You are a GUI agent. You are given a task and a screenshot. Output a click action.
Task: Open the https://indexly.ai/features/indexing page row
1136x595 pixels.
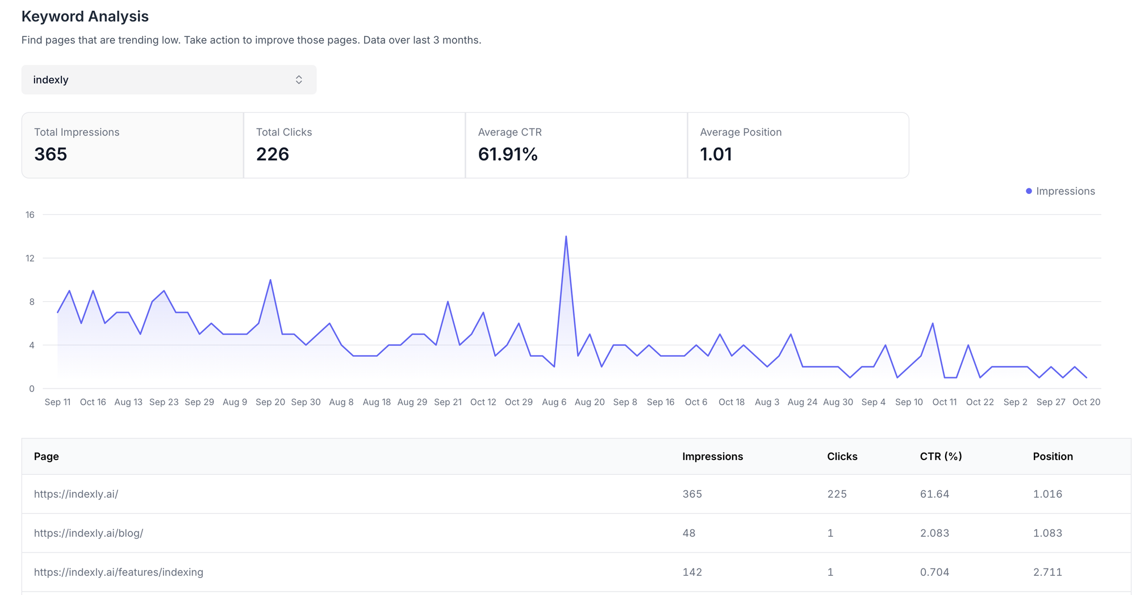576,572
